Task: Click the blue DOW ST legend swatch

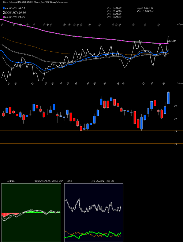Action: tap(4, 8)
